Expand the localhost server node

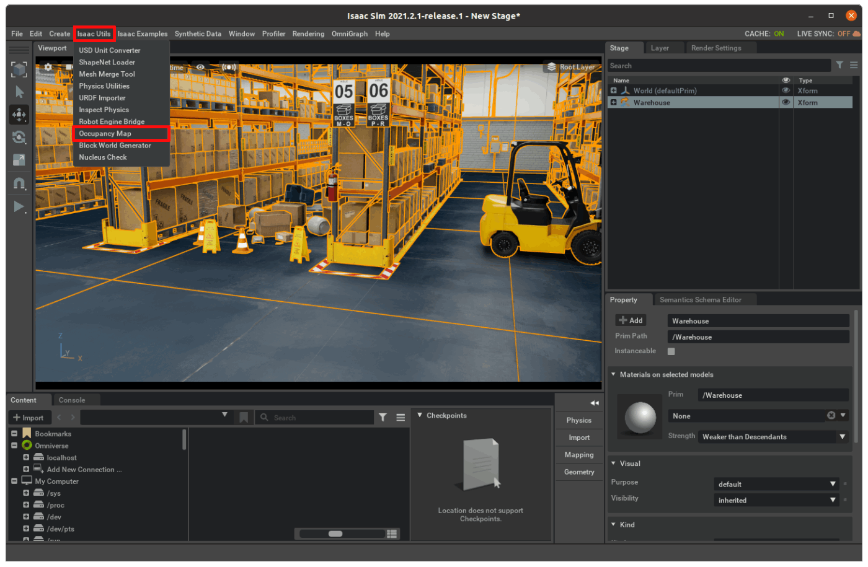[26, 457]
